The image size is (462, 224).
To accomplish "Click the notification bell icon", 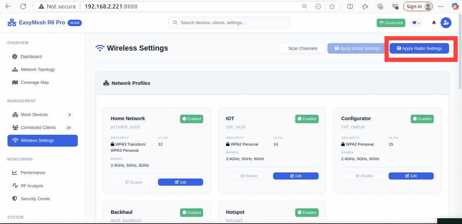I will pyautogui.click(x=434, y=23).
